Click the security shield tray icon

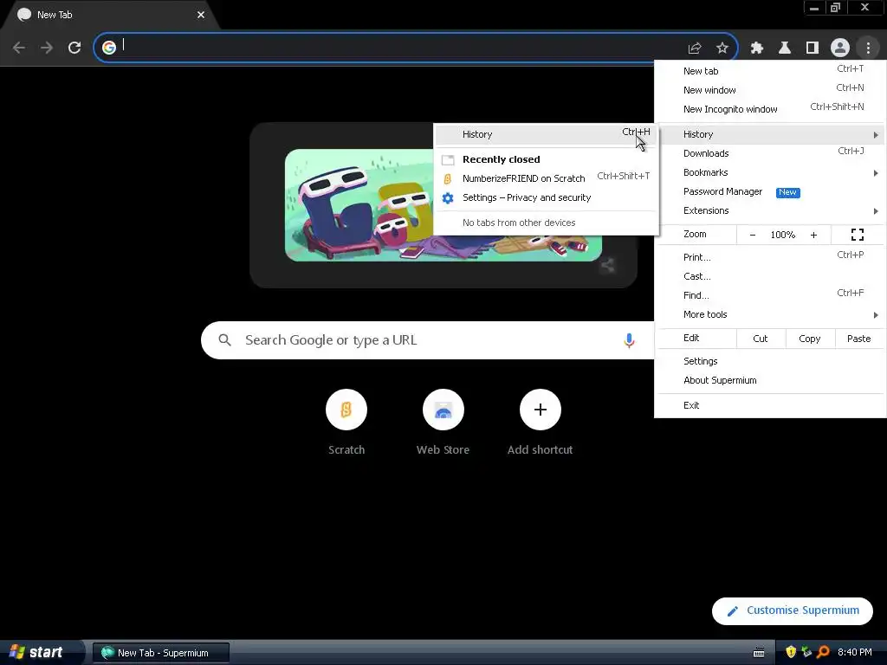[x=790, y=652]
